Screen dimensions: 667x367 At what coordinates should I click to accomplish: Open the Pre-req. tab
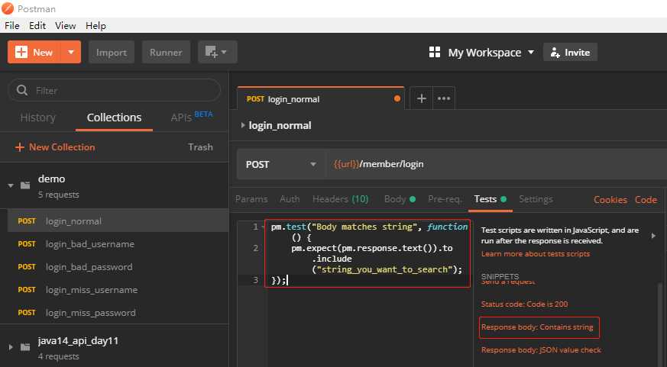coord(445,199)
